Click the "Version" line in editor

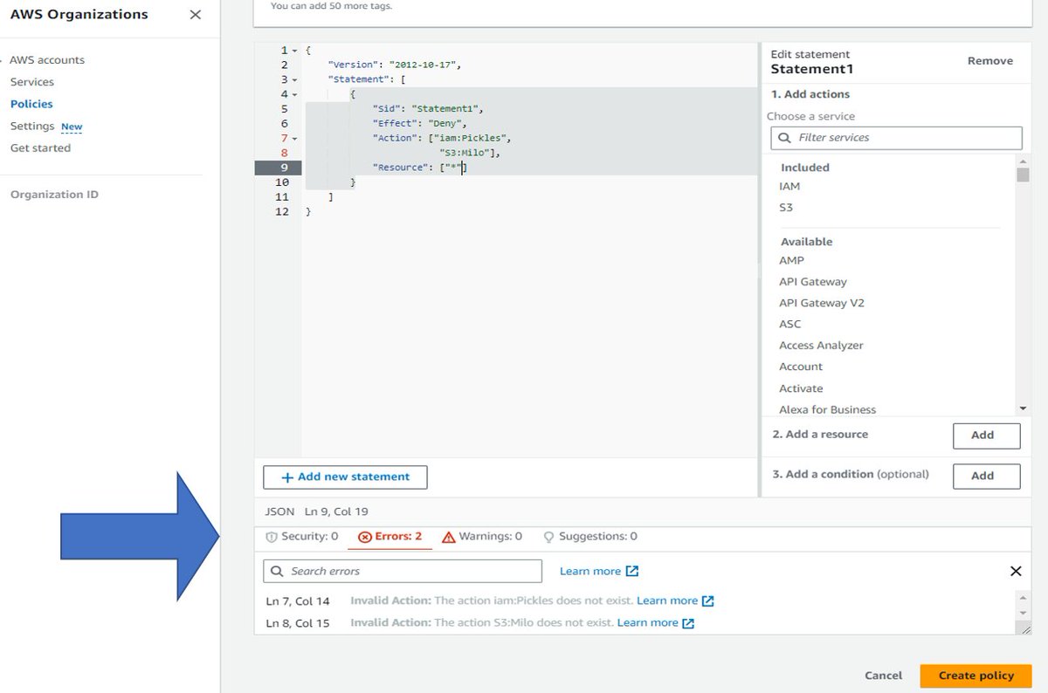click(394, 65)
